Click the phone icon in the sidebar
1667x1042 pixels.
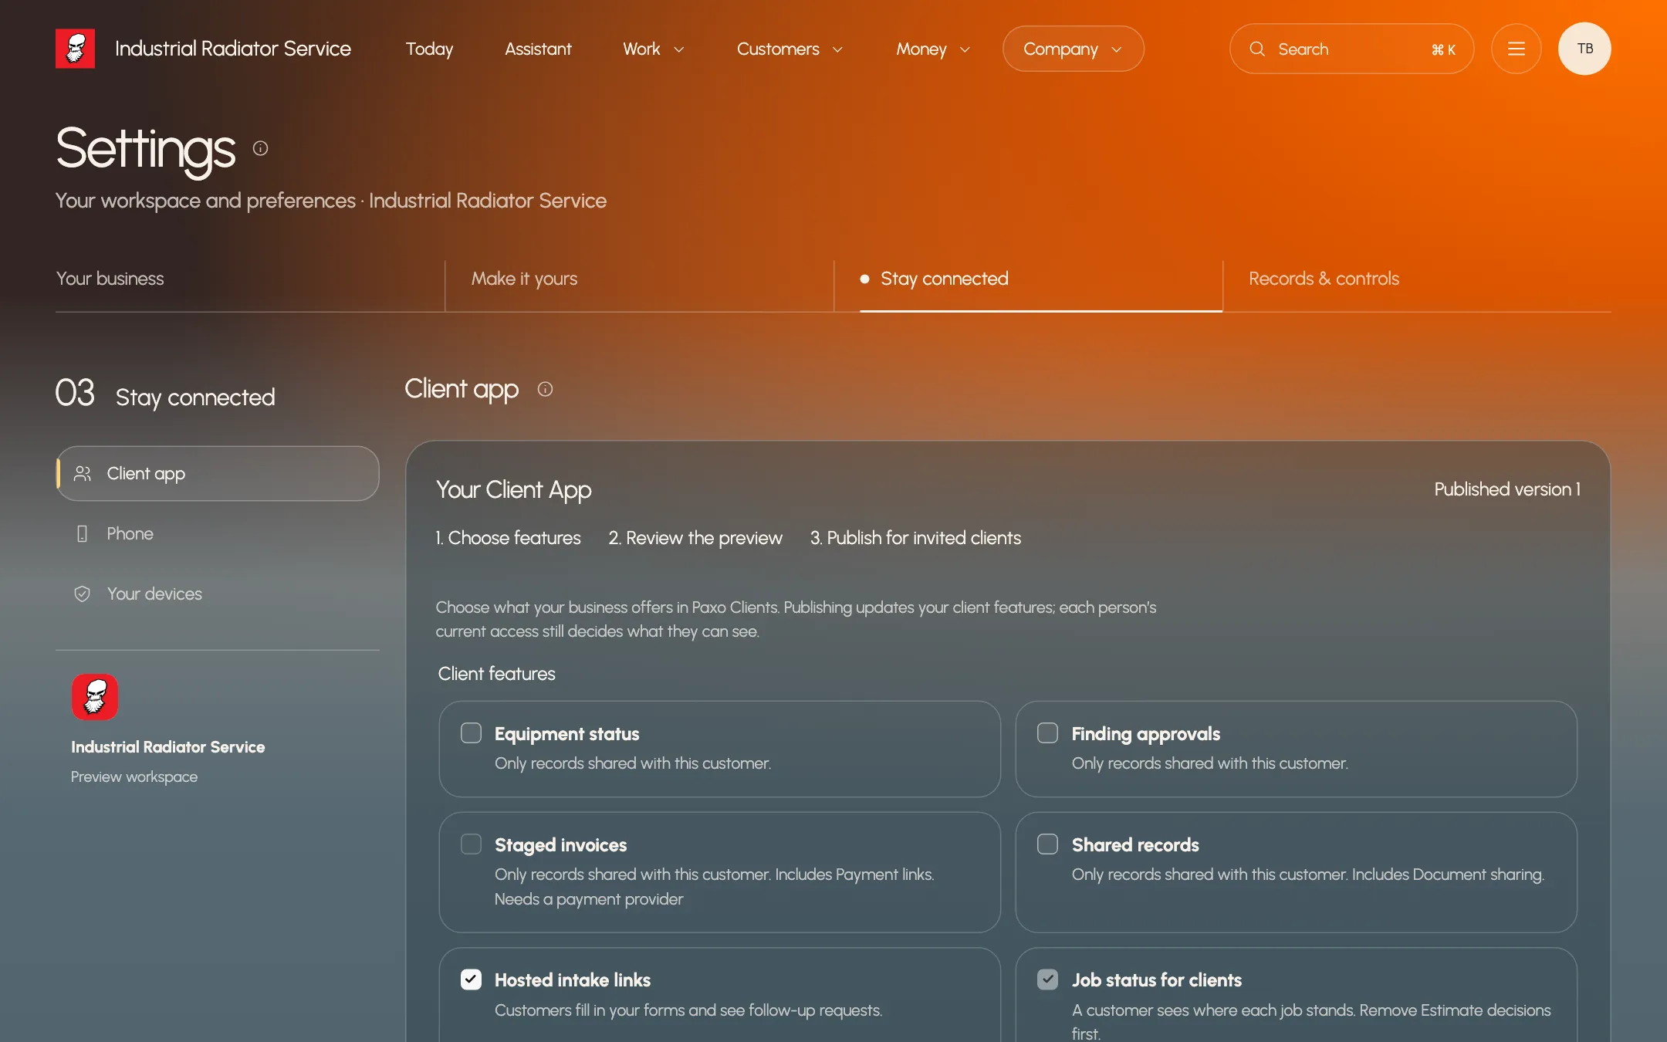tap(83, 534)
